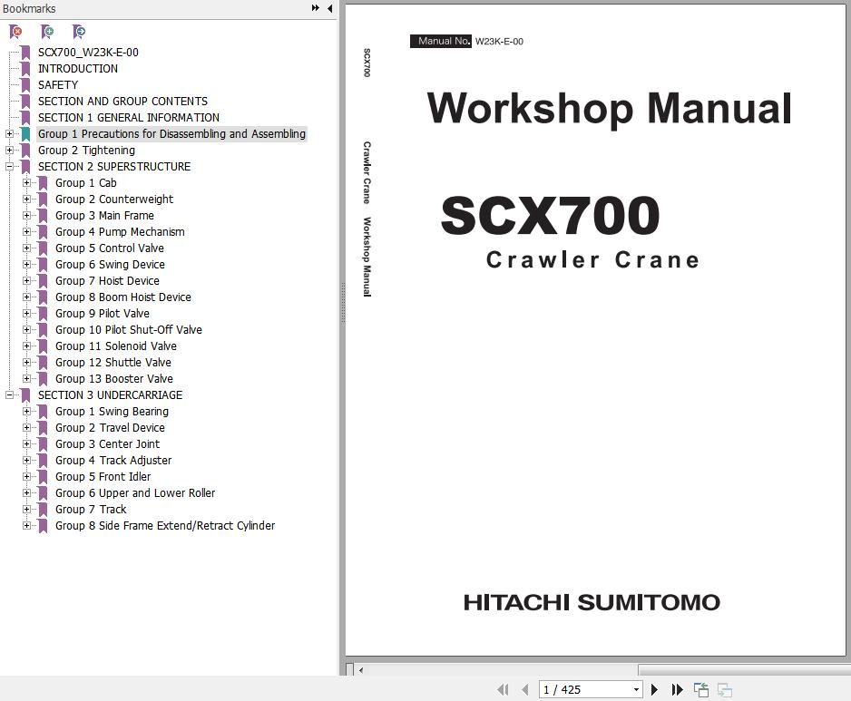The width and height of the screenshot is (851, 701).
Task: Go to the previous page
Action: pos(524,689)
